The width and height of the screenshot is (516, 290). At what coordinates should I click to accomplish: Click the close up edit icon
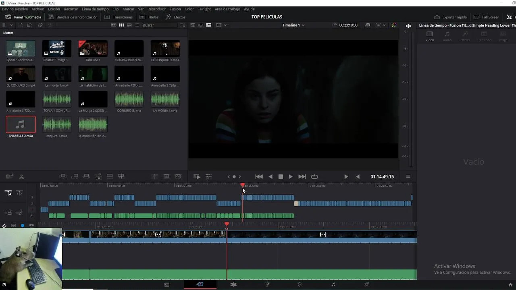pyautogui.click(x=98, y=176)
